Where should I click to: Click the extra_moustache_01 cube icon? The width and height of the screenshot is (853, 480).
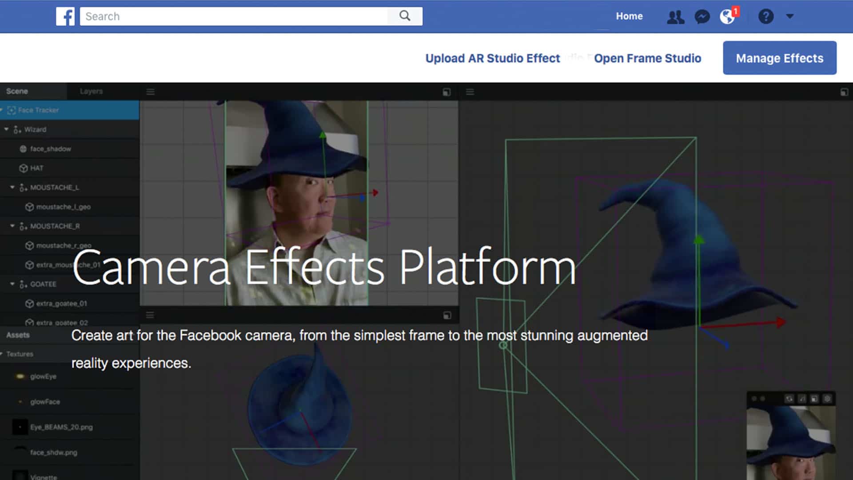pos(29,265)
